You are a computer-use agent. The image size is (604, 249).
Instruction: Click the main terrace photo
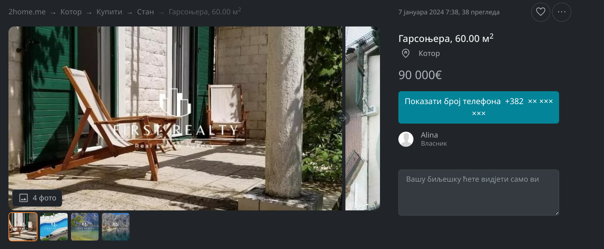[x=175, y=118]
